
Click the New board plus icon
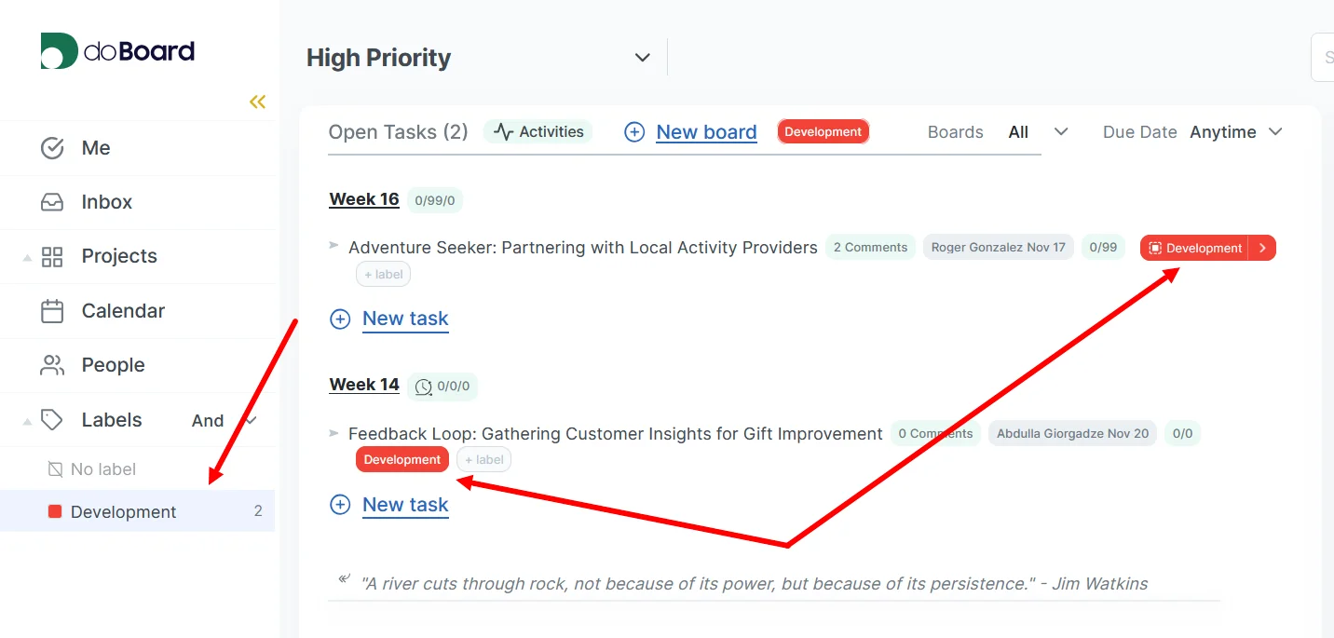634,132
